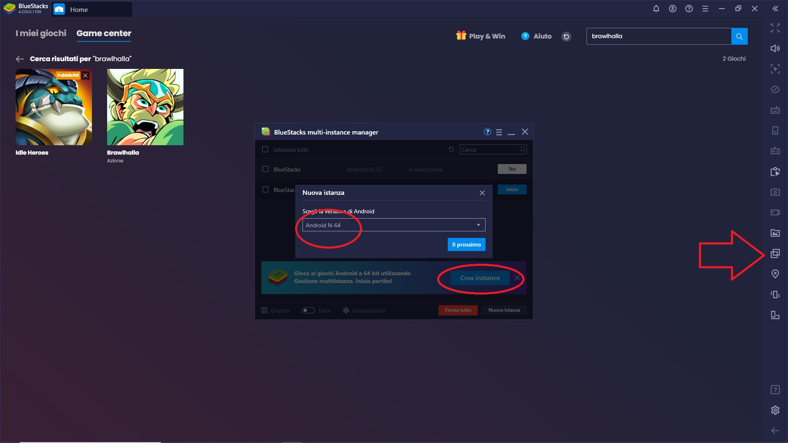Click Sto button for running instance
The image size is (788, 443).
pos(512,169)
